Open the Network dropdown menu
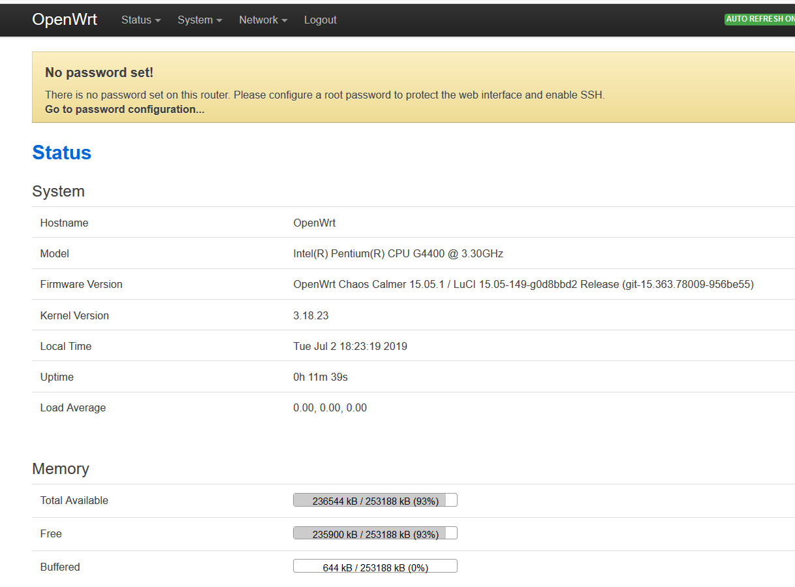This screenshot has width=795, height=587. [x=263, y=20]
